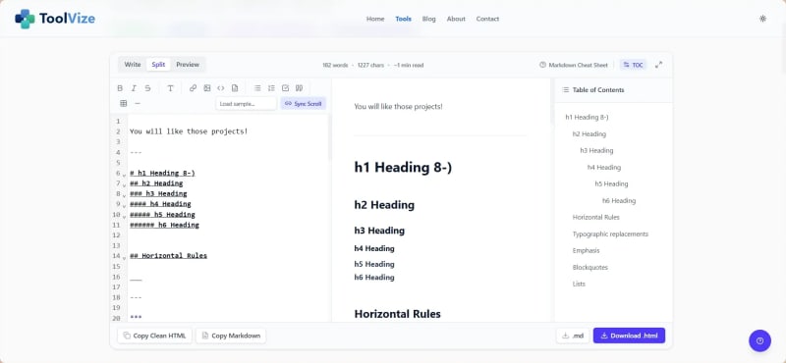The image size is (786, 363).
Task: Jump to 'h3 Heading' in Table of Contents
Action: click(x=596, y=150)
